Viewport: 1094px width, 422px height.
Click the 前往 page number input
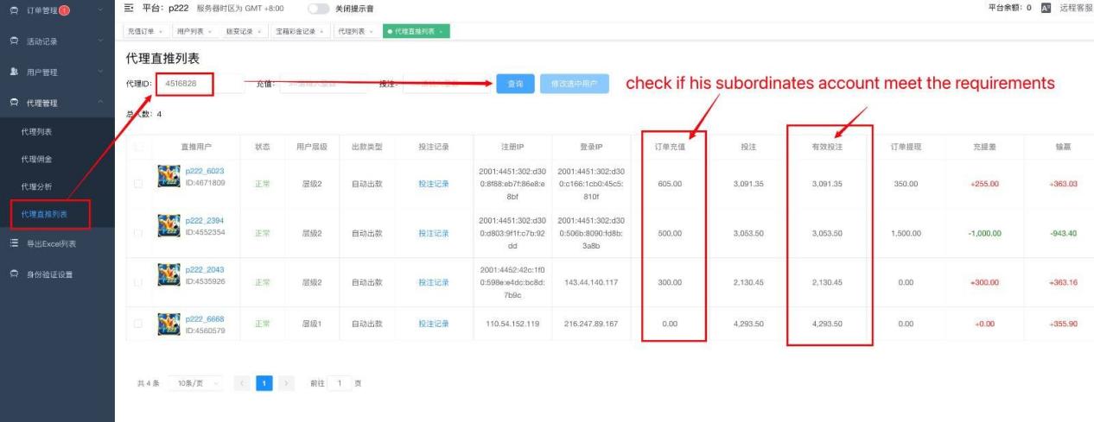(340, 382)
